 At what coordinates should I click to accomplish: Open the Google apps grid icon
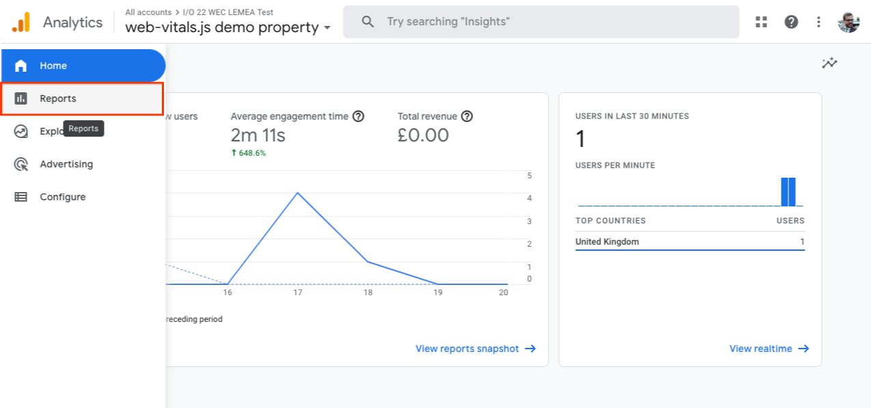(762, 22)
